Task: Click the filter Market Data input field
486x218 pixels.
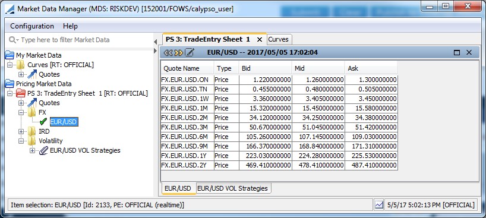Action: tap(80, 40)
